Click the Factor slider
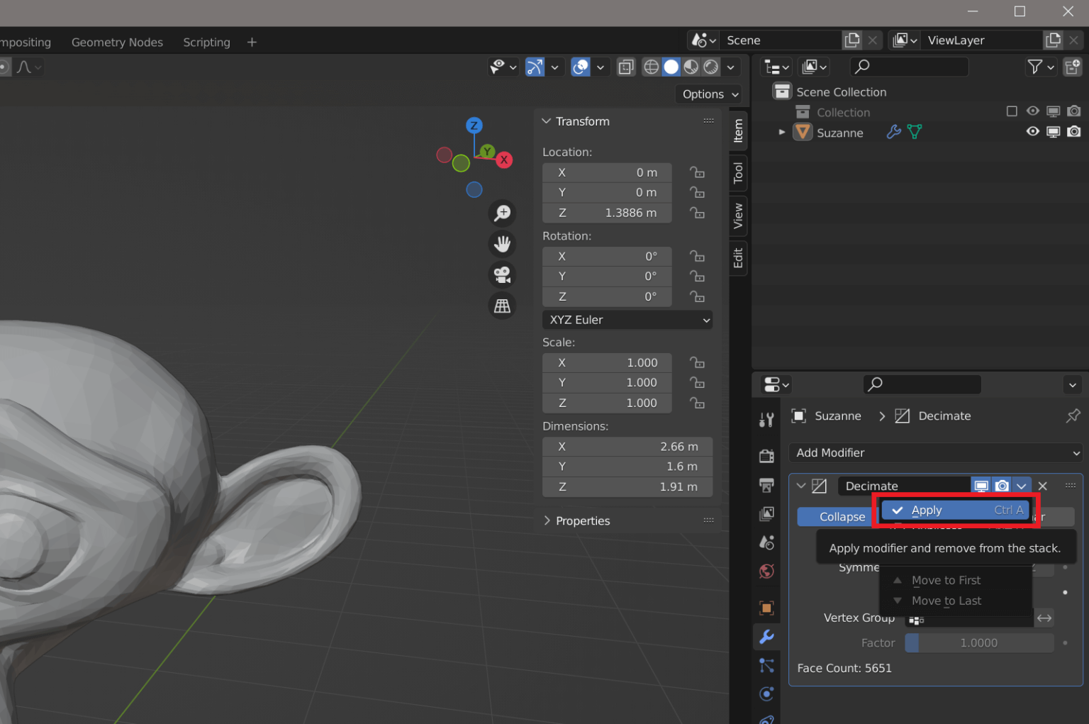This screenshot has width=1089, height=724. 979,642
